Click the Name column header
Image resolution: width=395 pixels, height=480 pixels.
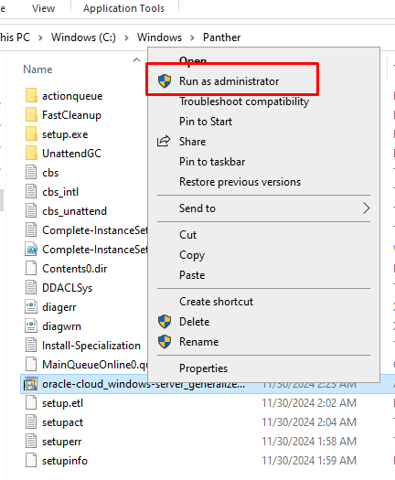pos(37,69)
